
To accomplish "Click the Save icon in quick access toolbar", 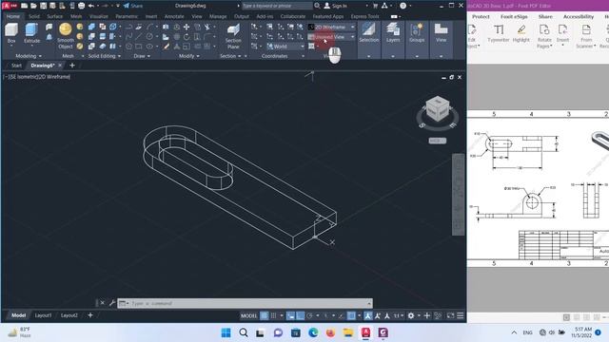I will coord(43,6).
